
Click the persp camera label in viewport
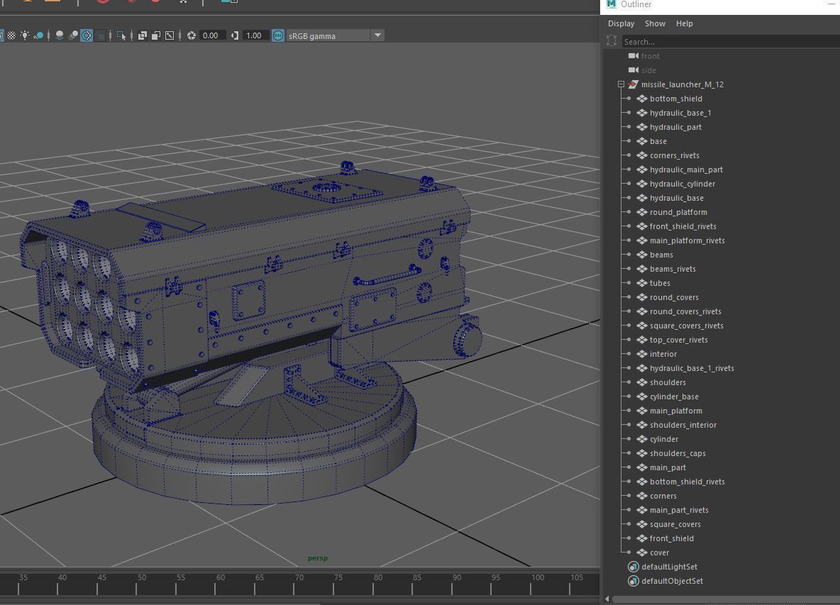tap(318, 558)
